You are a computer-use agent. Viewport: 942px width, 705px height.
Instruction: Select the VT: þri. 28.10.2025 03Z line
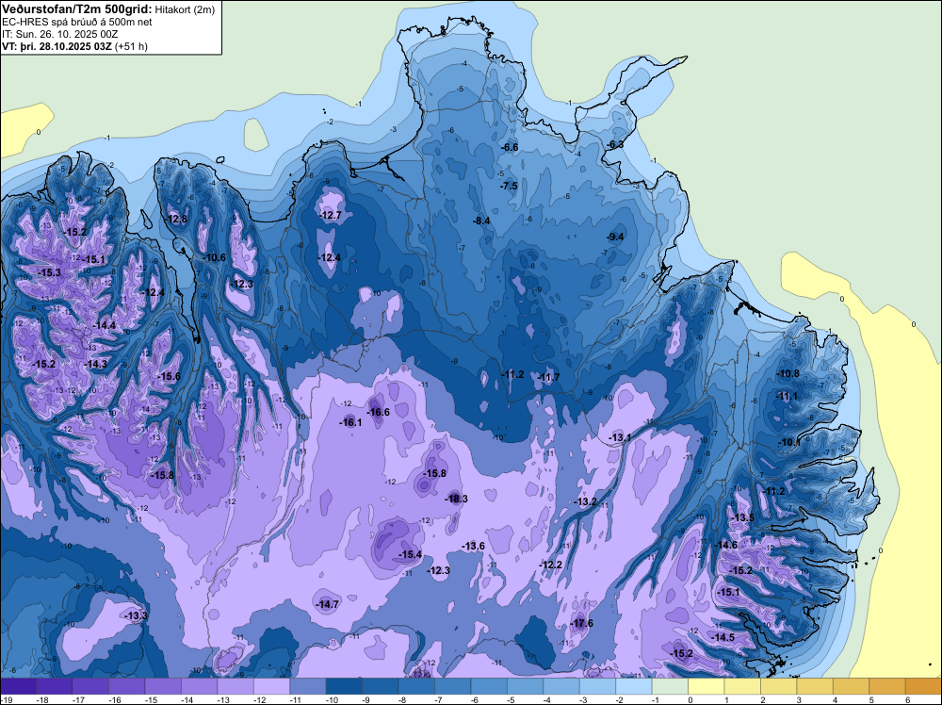click(x=75, y=46)
